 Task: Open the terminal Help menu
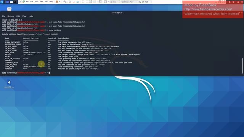coord(31,16)
